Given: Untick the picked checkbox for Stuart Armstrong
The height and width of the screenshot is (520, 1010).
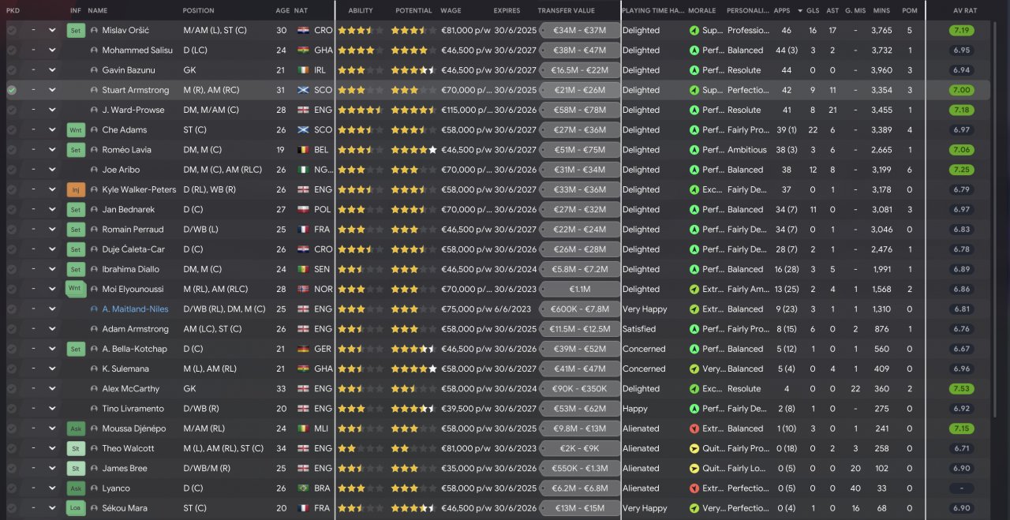Looking at the screenshot, I should 12,90.
